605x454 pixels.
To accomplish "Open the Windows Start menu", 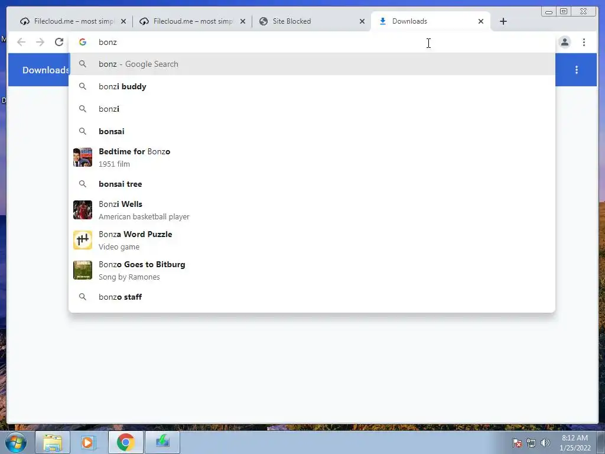I will click(16, 442).
